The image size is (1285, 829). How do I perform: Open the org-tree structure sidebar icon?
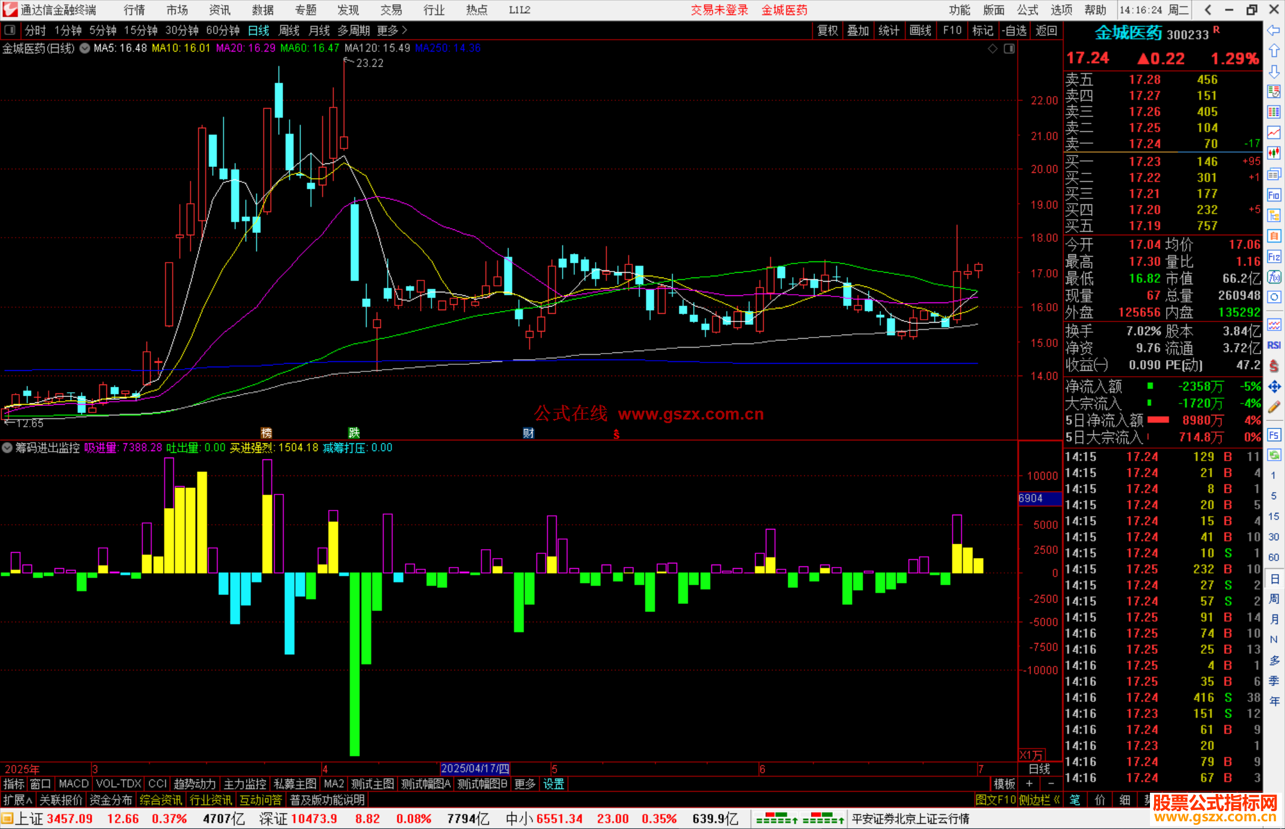click(x=1274, y=215)
